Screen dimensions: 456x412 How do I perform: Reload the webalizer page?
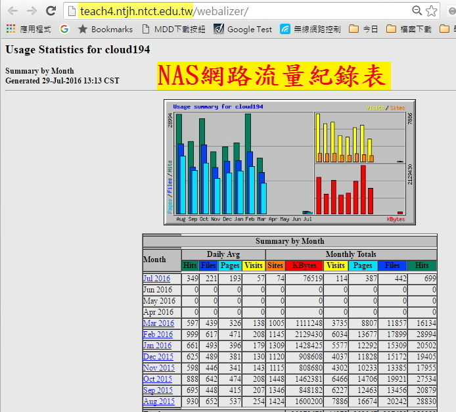click(51, 11)
